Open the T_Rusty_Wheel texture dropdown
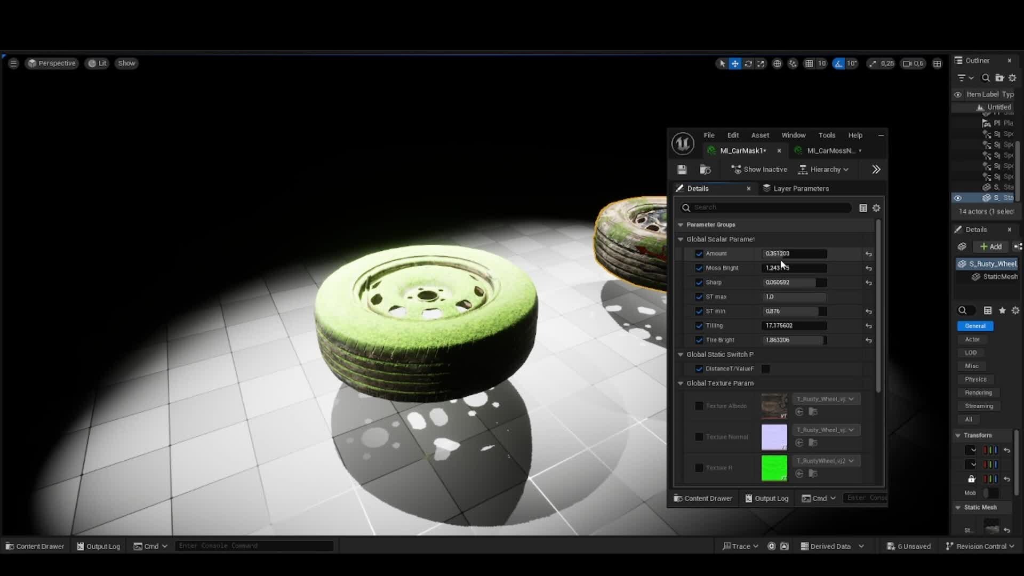The image size is (1024, 576). pos(825,398)
